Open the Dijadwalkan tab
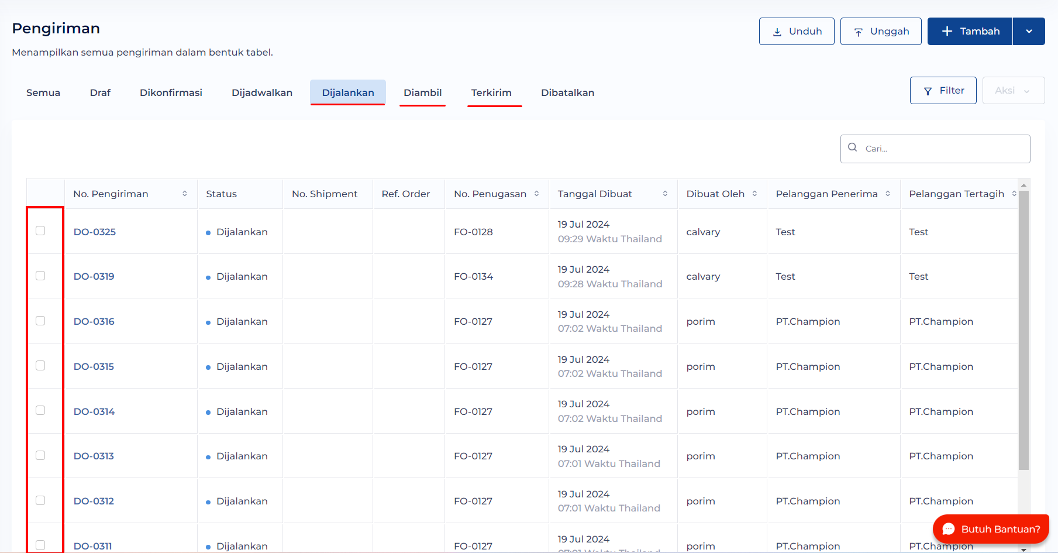The image size is (1058, 553). coord(262,92)
